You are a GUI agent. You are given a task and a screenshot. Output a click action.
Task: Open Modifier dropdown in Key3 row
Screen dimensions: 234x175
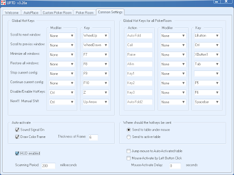click(173, 92)
